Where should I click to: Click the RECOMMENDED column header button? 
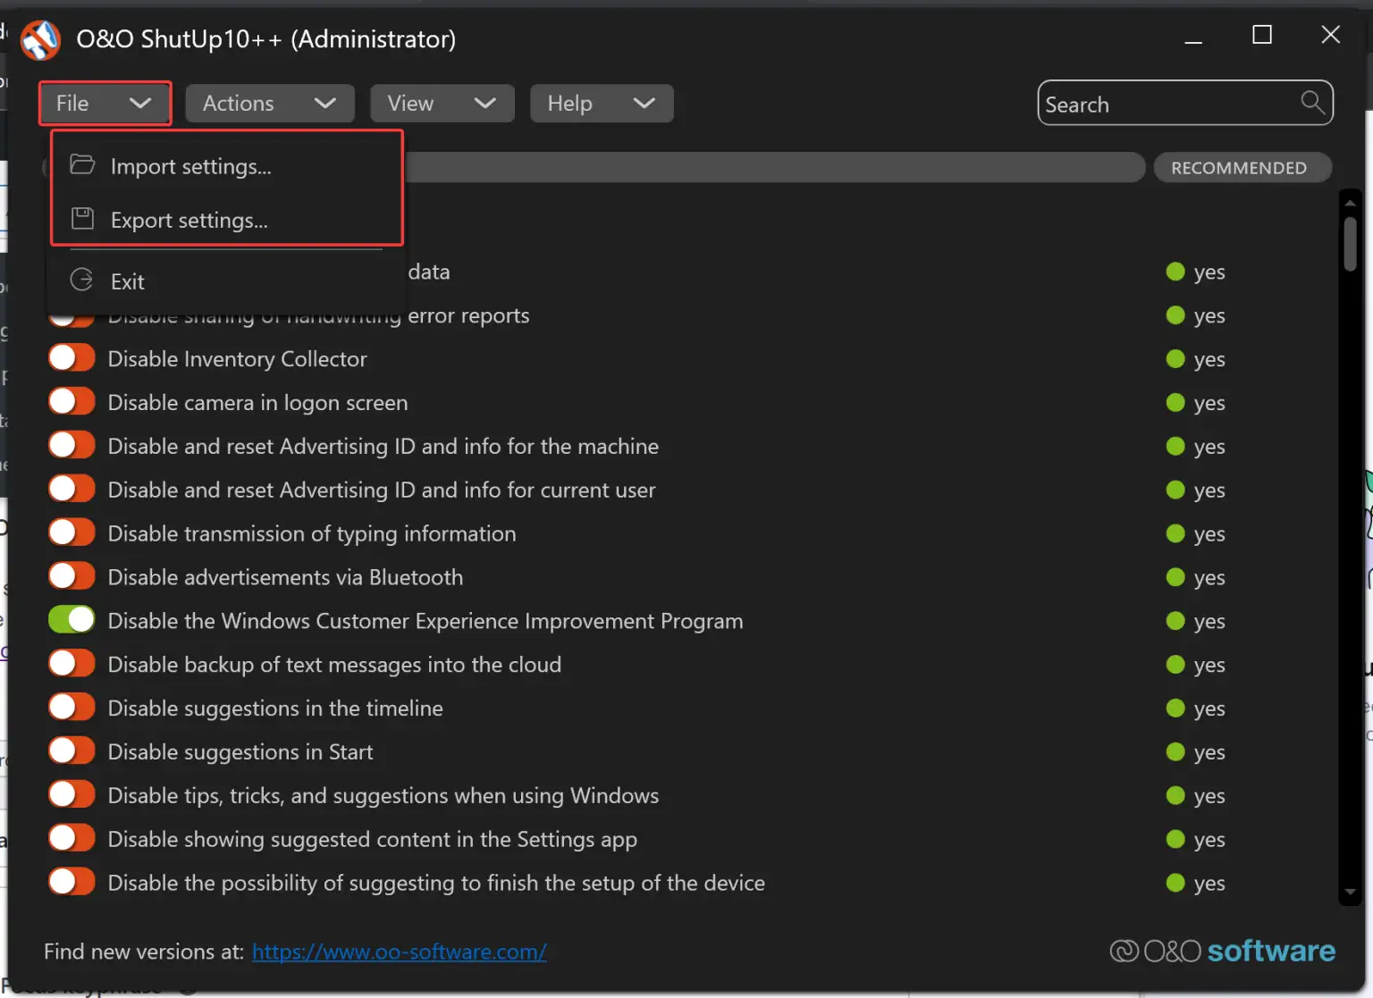coord(1242,168)
